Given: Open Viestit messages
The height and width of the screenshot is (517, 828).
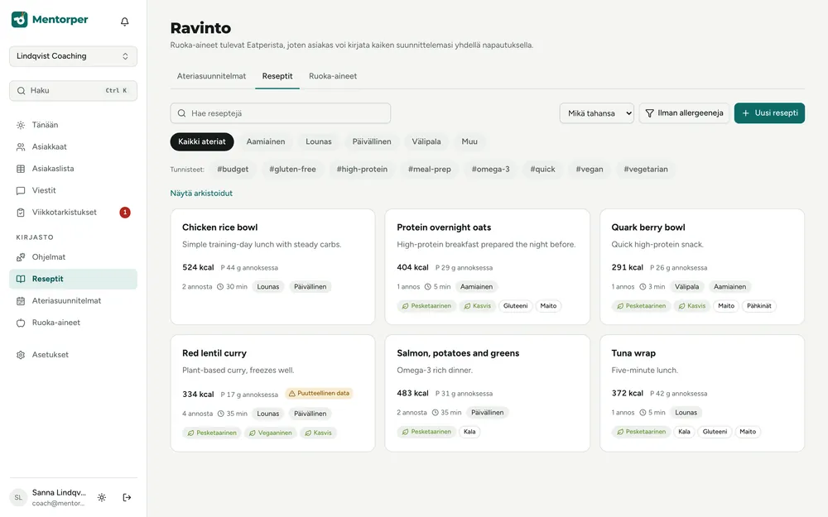Looking at the screenshot, I should click(74, 190).
